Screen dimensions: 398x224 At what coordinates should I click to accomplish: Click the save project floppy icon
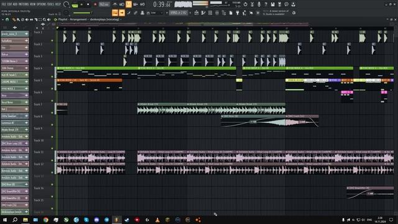pyautogui.click(x=272, y=4)
